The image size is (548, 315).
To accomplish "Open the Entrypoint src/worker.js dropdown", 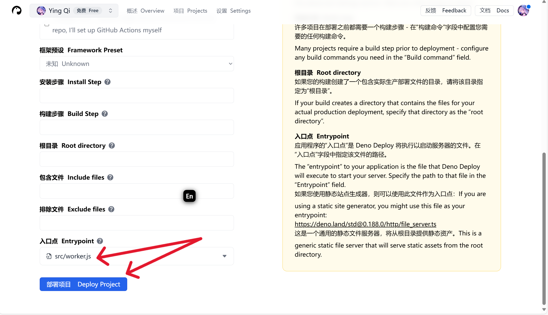I will click(x=137, y=256).
